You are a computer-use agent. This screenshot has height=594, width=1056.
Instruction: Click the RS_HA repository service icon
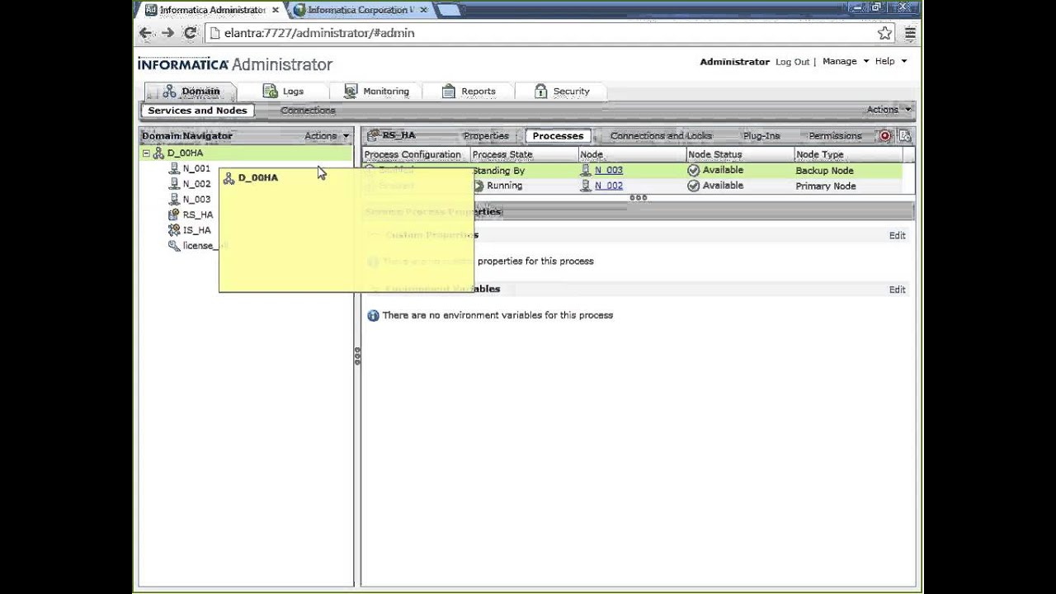click(174, 215)
